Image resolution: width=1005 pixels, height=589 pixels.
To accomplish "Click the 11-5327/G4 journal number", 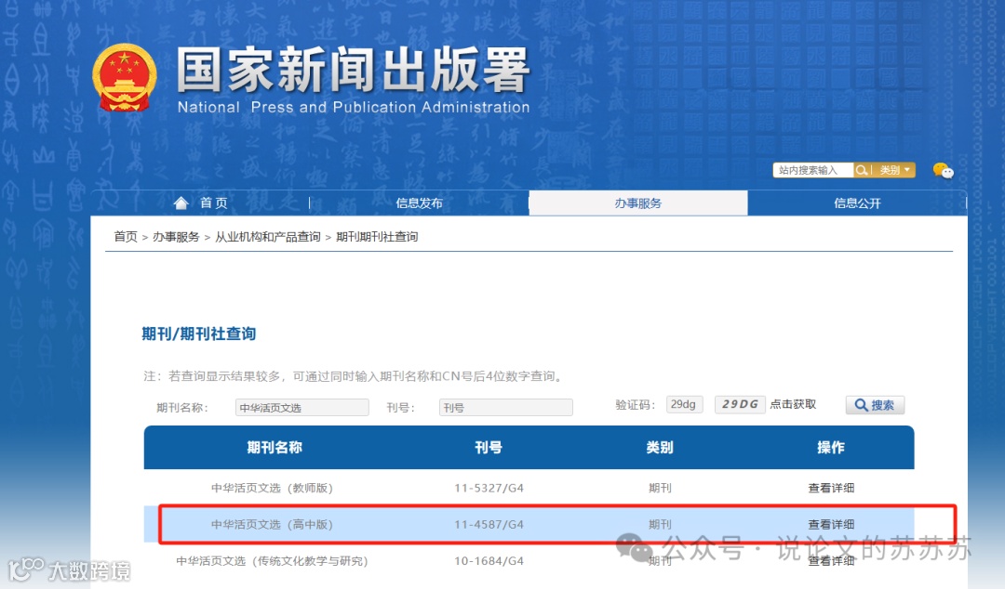I will (x=489, y=488).
